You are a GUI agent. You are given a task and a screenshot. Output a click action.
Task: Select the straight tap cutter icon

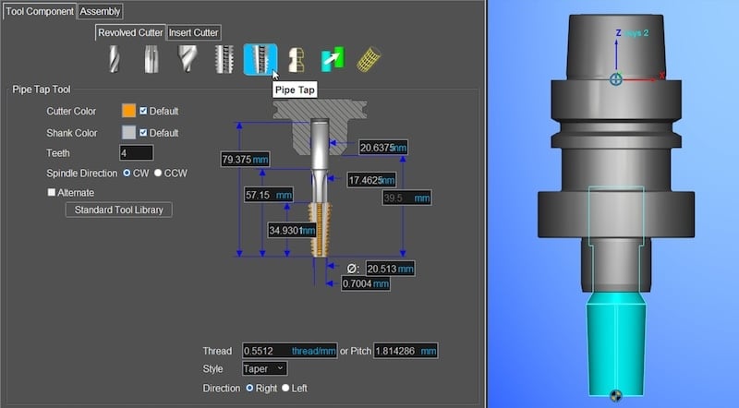(224, 59)
